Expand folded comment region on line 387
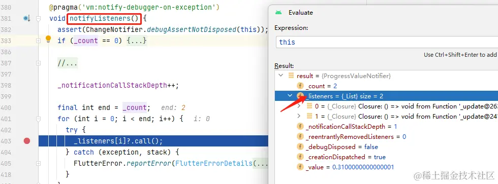The image size is (498, 184). pos(39,63)
